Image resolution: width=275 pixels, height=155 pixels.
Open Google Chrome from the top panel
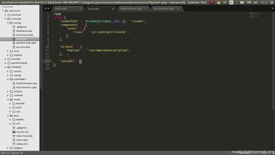pos(219,3)
